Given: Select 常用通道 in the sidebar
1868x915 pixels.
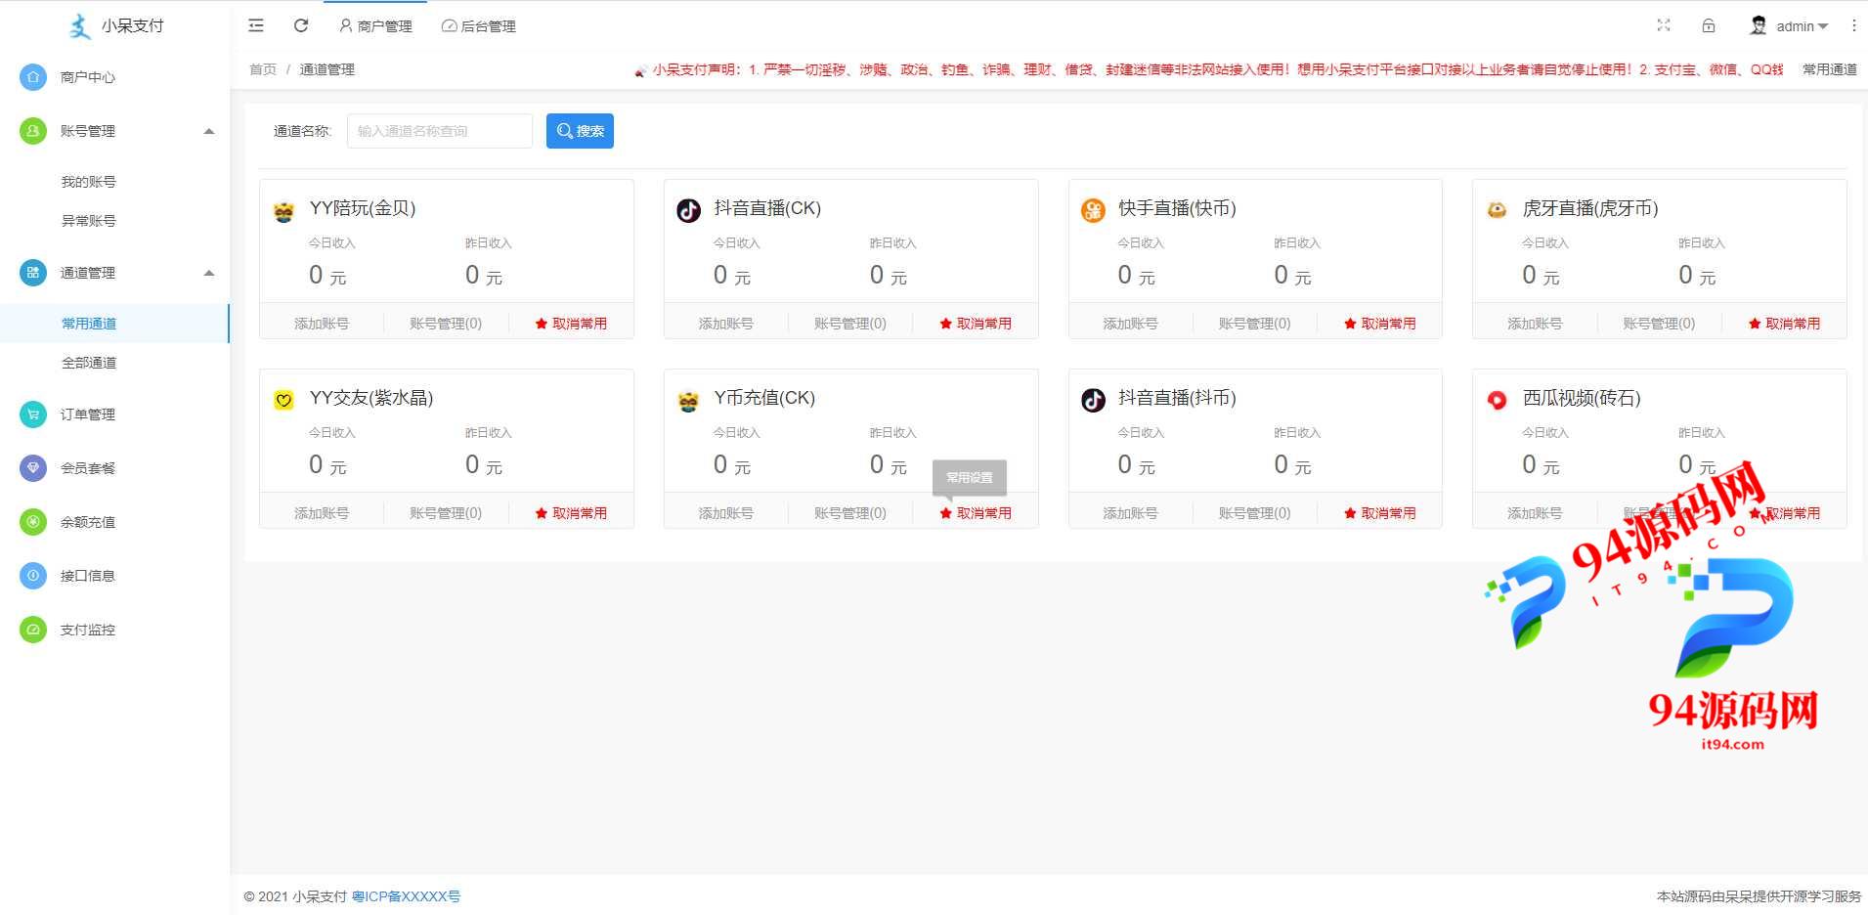Looking at the screenshot, I should tap(114, 324).
